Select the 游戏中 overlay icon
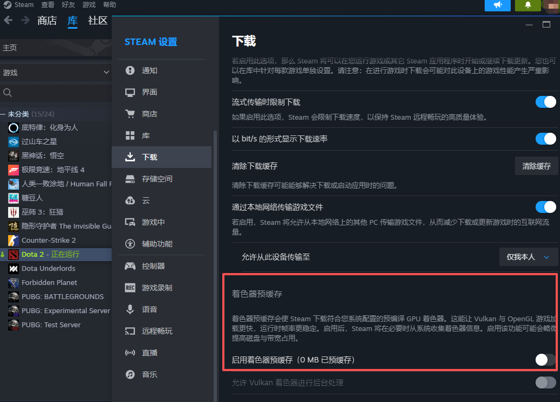Viewport: 560px width, 402px height. [130, 223]
